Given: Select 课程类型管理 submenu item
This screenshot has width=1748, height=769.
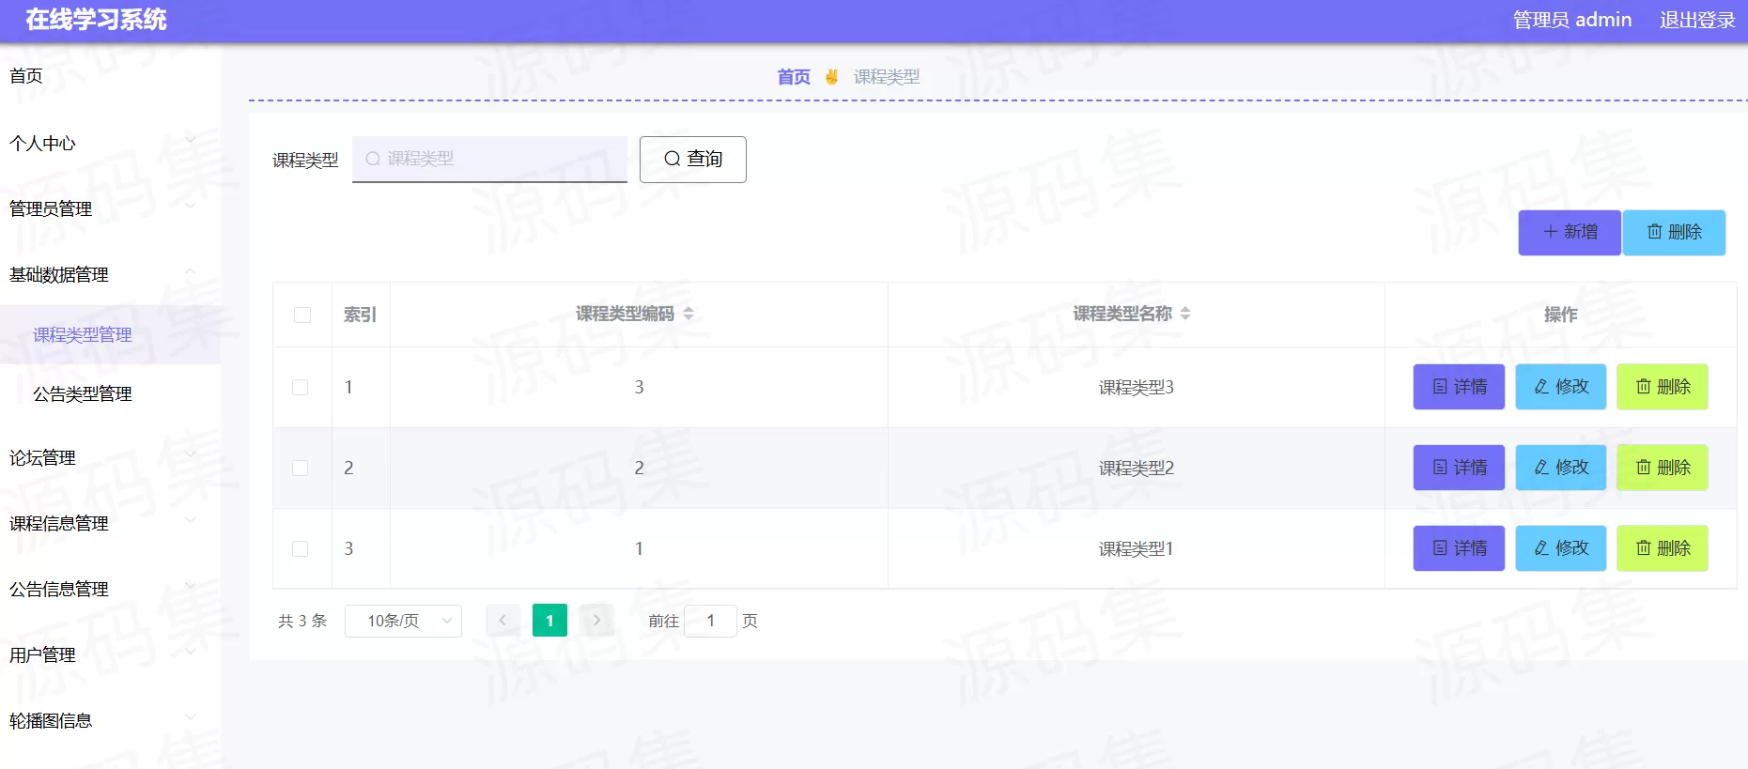Looking at the screenshot, I should [x=110, y=334].
